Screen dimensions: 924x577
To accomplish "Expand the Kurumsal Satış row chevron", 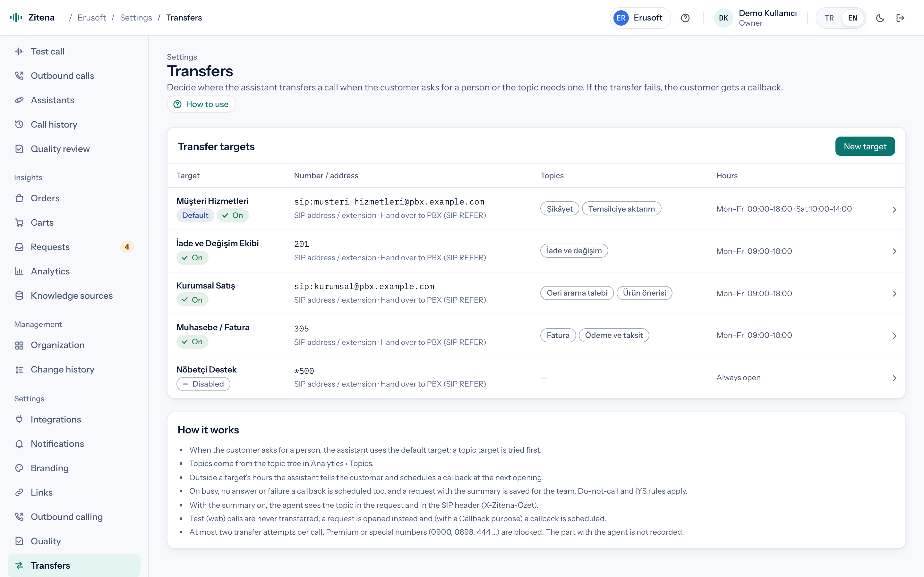I will (x=894, y=293).
